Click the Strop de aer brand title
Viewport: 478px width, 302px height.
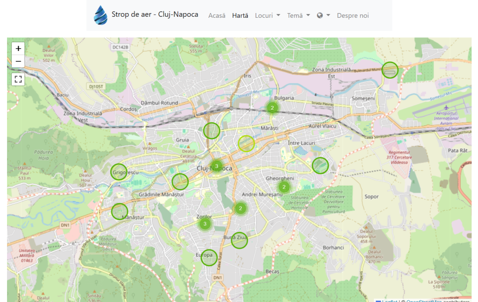tap(155, 14)
